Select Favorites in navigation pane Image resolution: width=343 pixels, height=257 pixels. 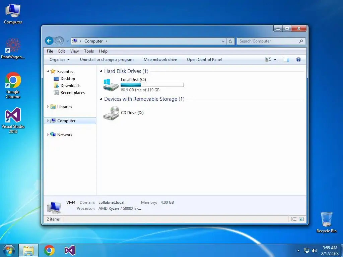pos(65,72)
